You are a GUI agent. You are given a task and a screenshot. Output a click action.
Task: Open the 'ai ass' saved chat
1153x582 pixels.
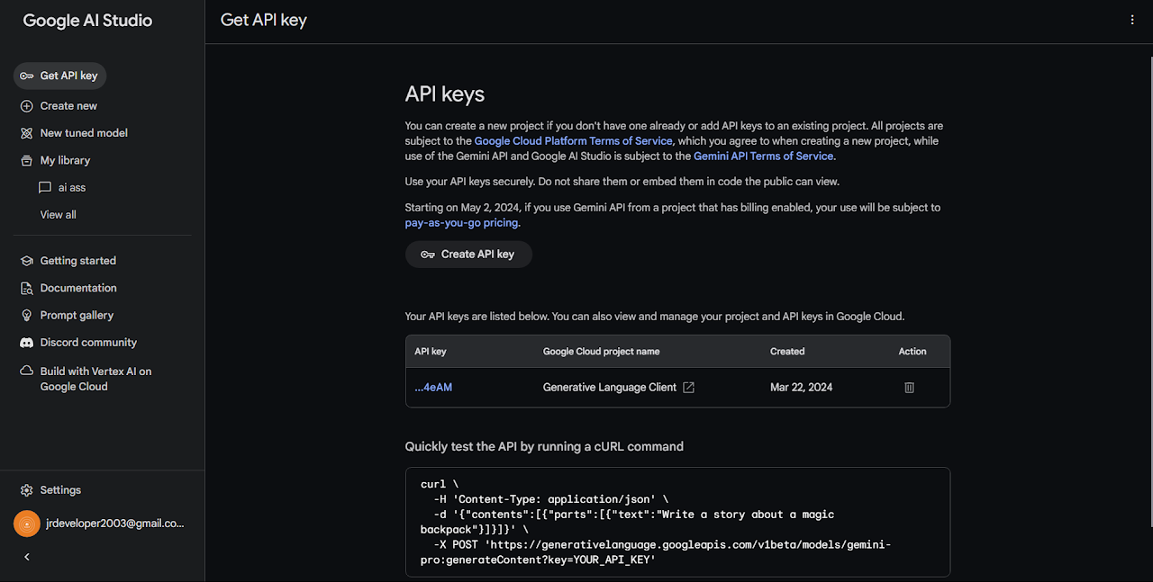pos(71,188)
